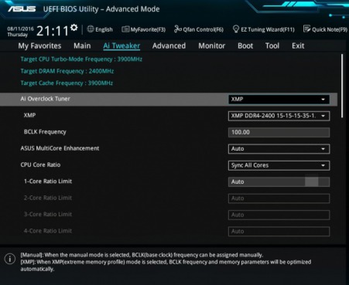Click the 3-Core Ratio Limit field

point(279,215)
